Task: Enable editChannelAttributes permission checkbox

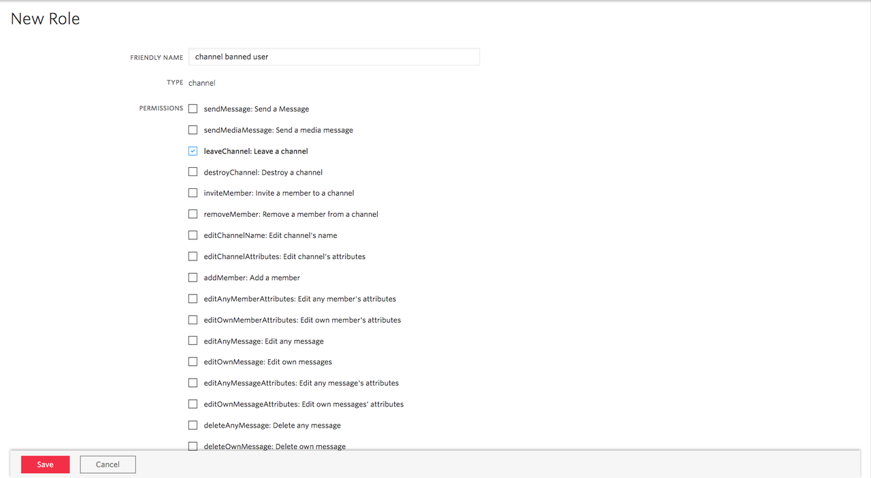Action: (x=193, y=256)
